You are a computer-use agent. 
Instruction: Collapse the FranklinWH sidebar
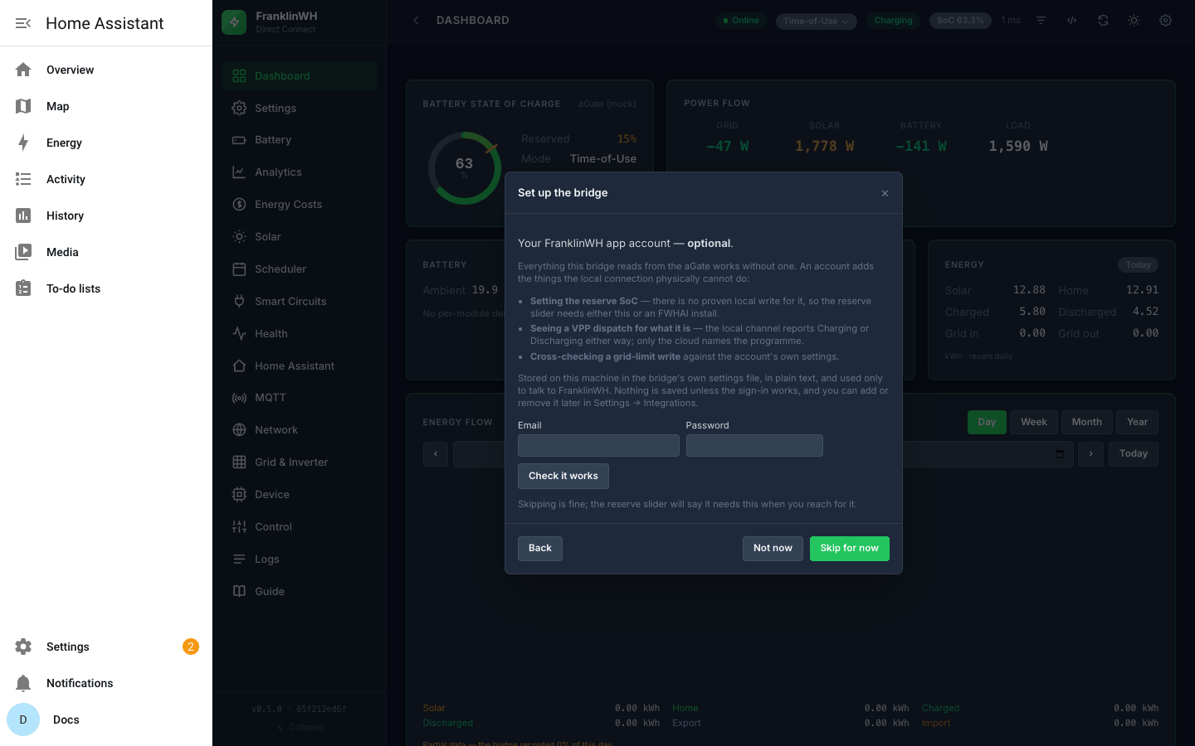tap(300, 727)
